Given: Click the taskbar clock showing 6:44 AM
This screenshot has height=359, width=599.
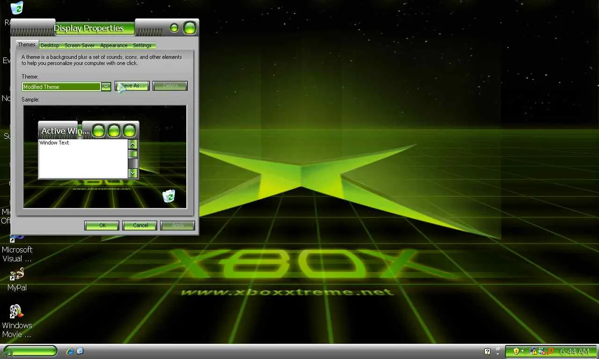Looking at the screenshot, I should (x=574, y=352).
